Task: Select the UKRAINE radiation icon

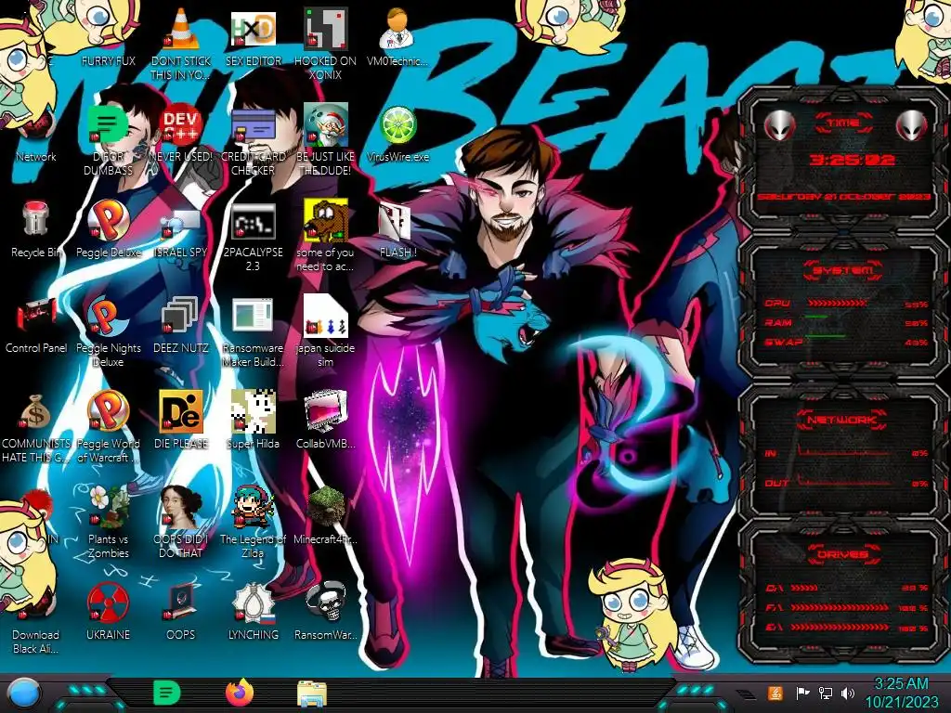Action: coord(108,602)
